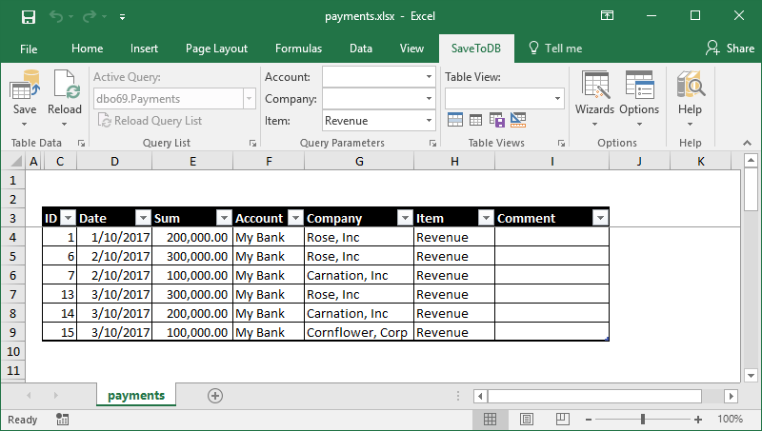Click the New sheet plus icon
This screenshot has width=762, height=431.
coord(215,396)
